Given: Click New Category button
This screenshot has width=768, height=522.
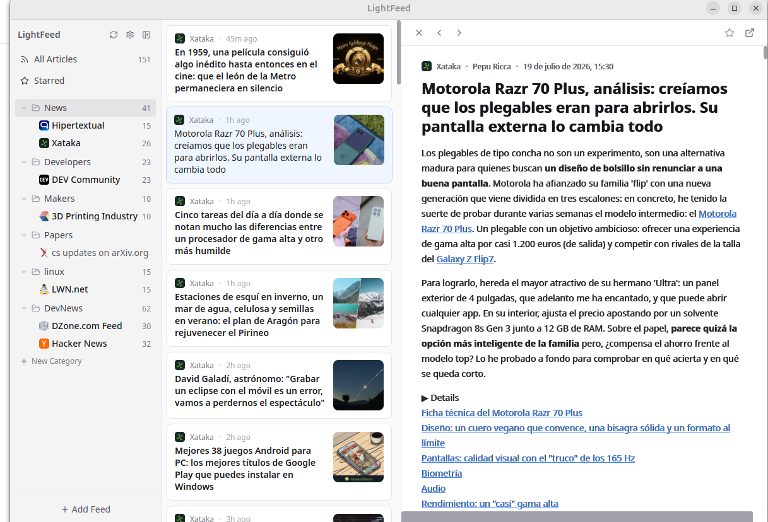Looking at the screenshot, I should (x=51, y=361).
